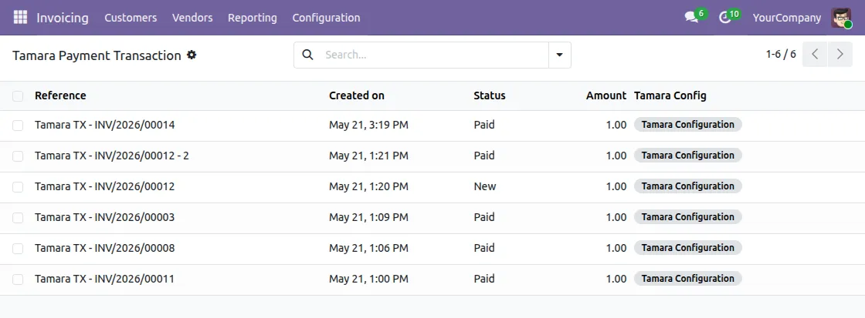Open the Reporting menu
This screenshot has width=865, height=318.
pyautogui.click(x=252, y=18)
